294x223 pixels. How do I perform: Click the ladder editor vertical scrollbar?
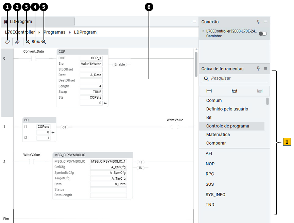click(196, 64)
